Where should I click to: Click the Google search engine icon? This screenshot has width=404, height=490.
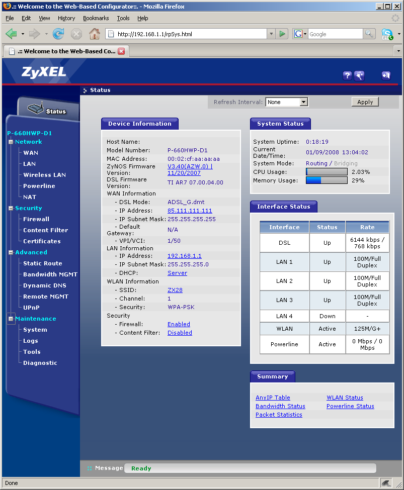pyautogui.click(x=298, y=34)
